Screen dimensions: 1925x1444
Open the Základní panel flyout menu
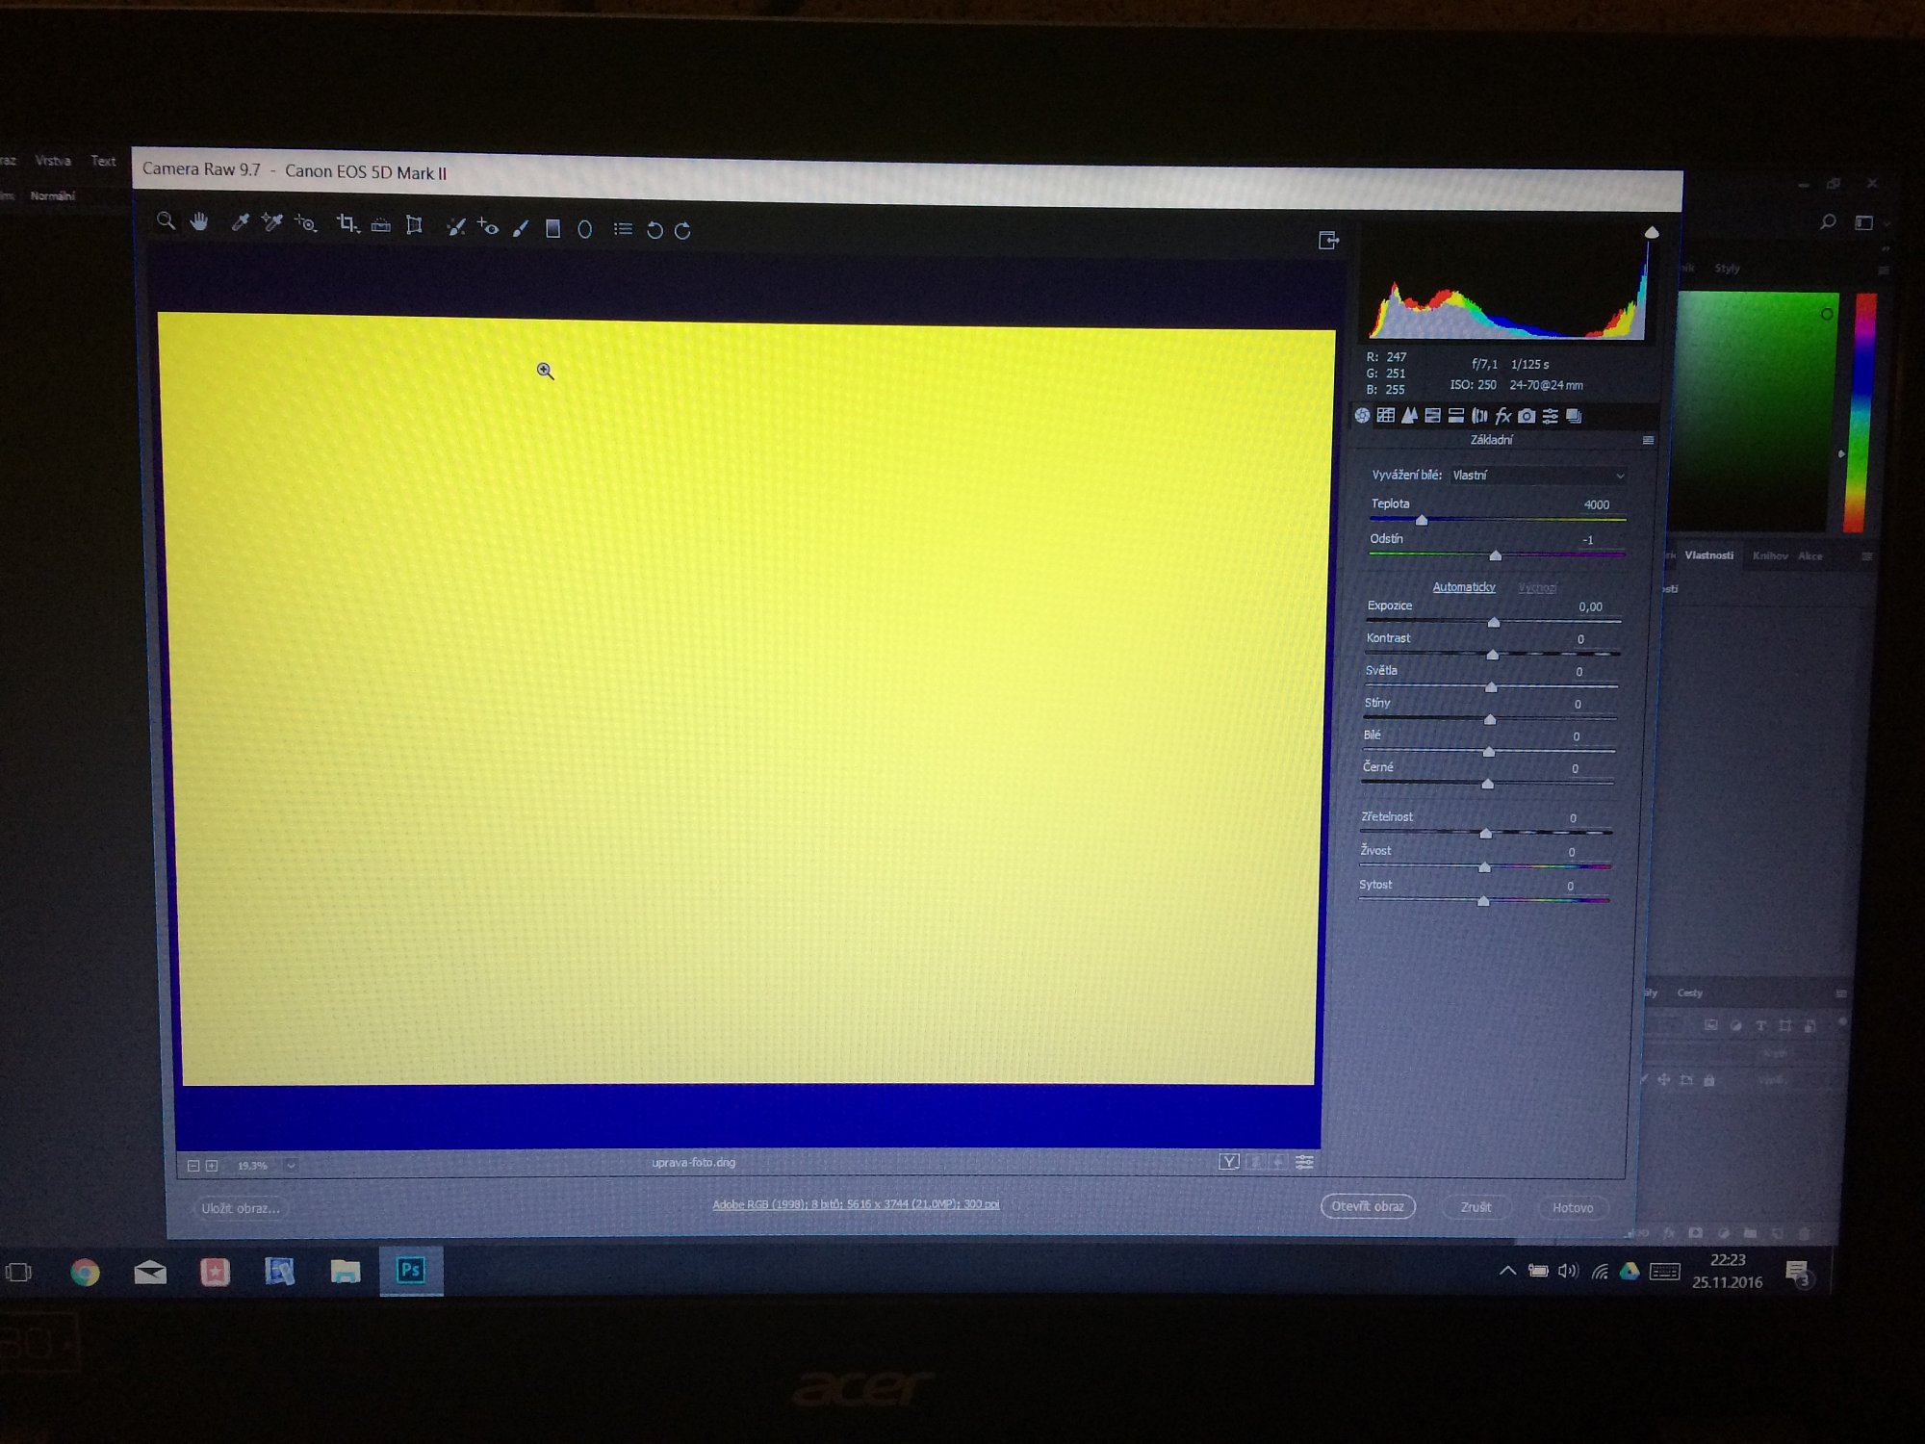point(1648,440)
